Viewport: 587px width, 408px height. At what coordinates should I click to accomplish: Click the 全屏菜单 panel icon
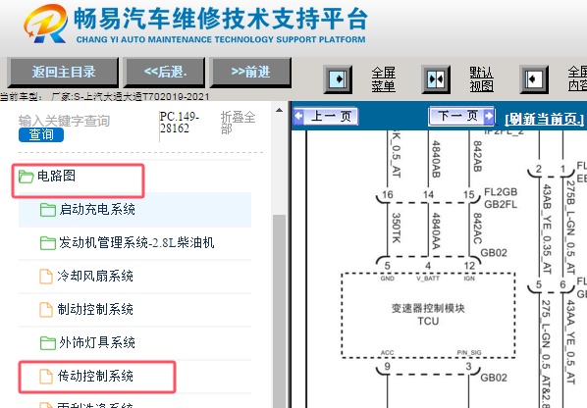pos(338,79)
